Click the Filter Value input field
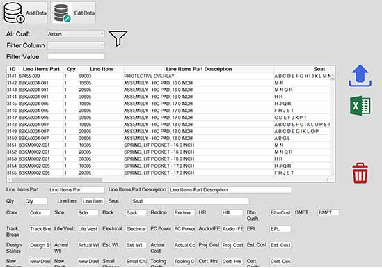This screenshot has height=268, width=382. click(x=77, y=56)
